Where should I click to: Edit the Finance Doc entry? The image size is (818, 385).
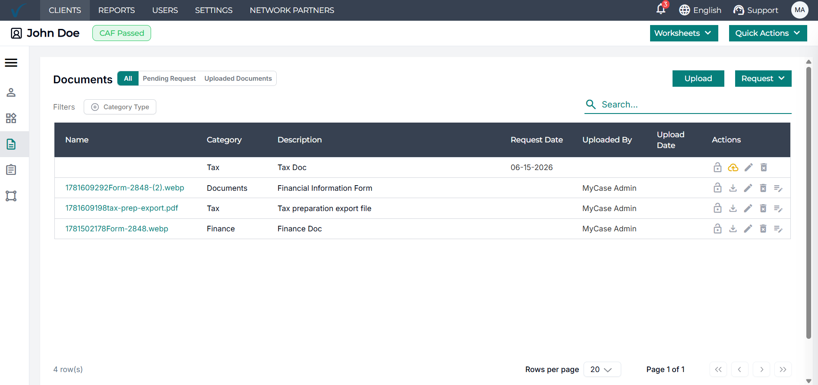click(x=748, y=229)
